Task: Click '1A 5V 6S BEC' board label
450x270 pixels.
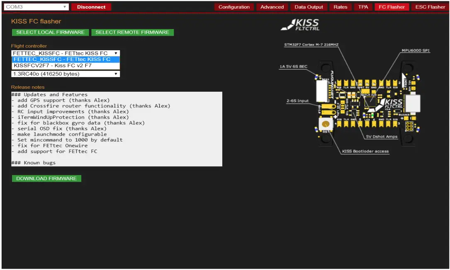Action: point(293,67)
